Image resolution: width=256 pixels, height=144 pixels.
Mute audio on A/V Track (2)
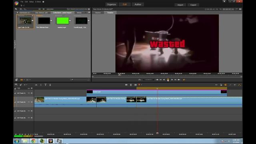coord(32,102)
